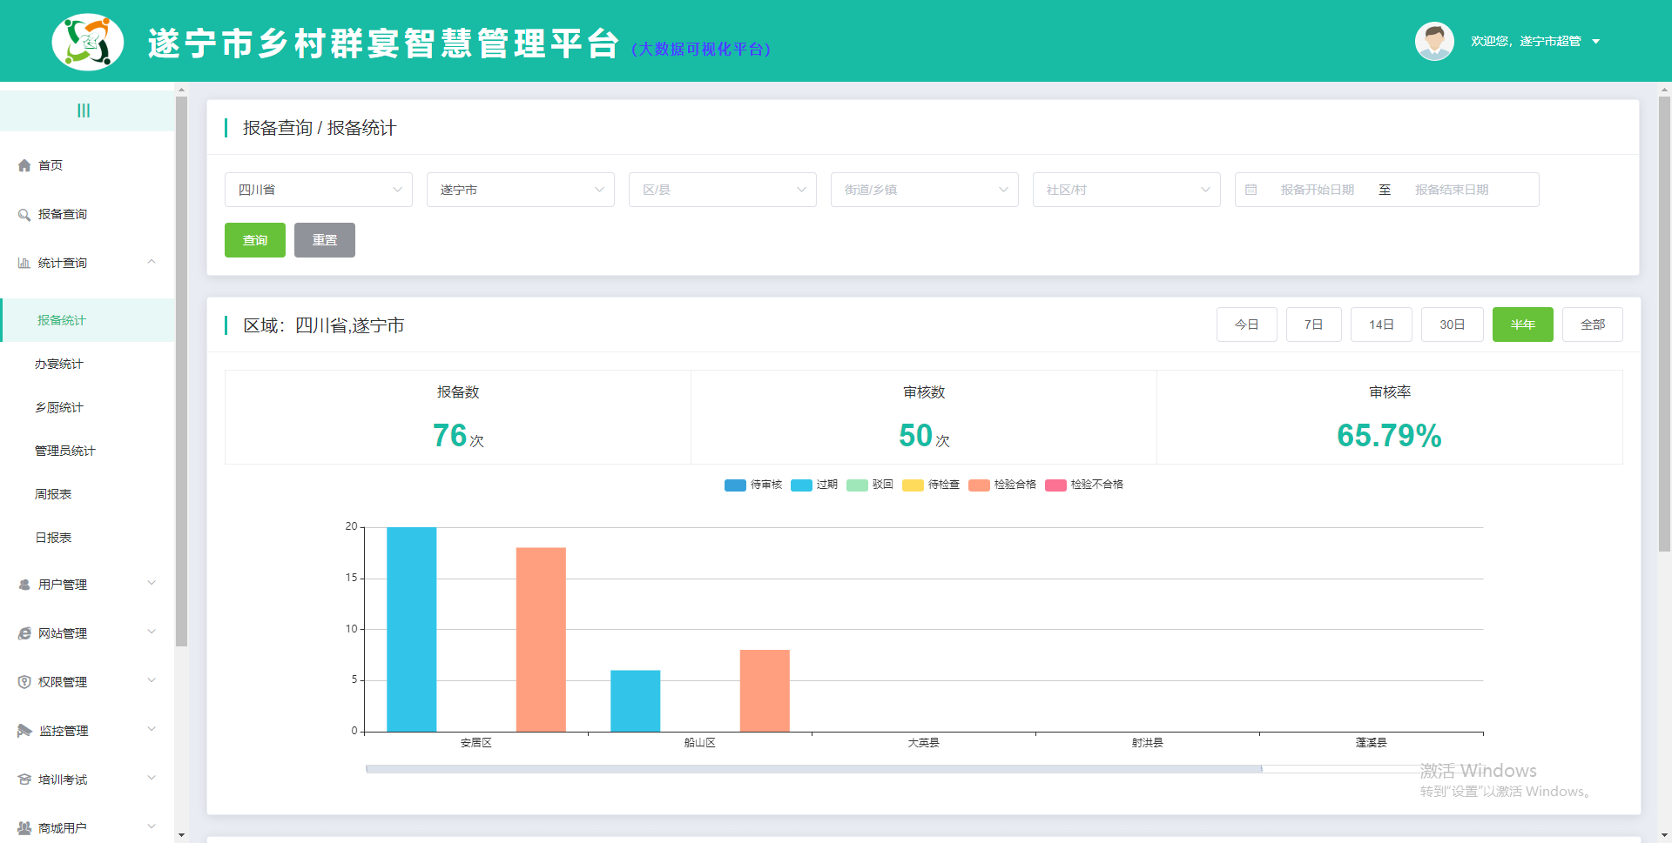1672x843 pixels.
Task: Click the gray 重置 button
Action: click(324, 240)
